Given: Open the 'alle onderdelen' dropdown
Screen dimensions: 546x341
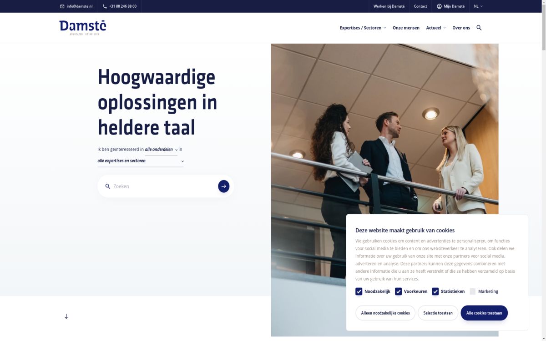Looking at the screenshot, I should click(161, 150).
